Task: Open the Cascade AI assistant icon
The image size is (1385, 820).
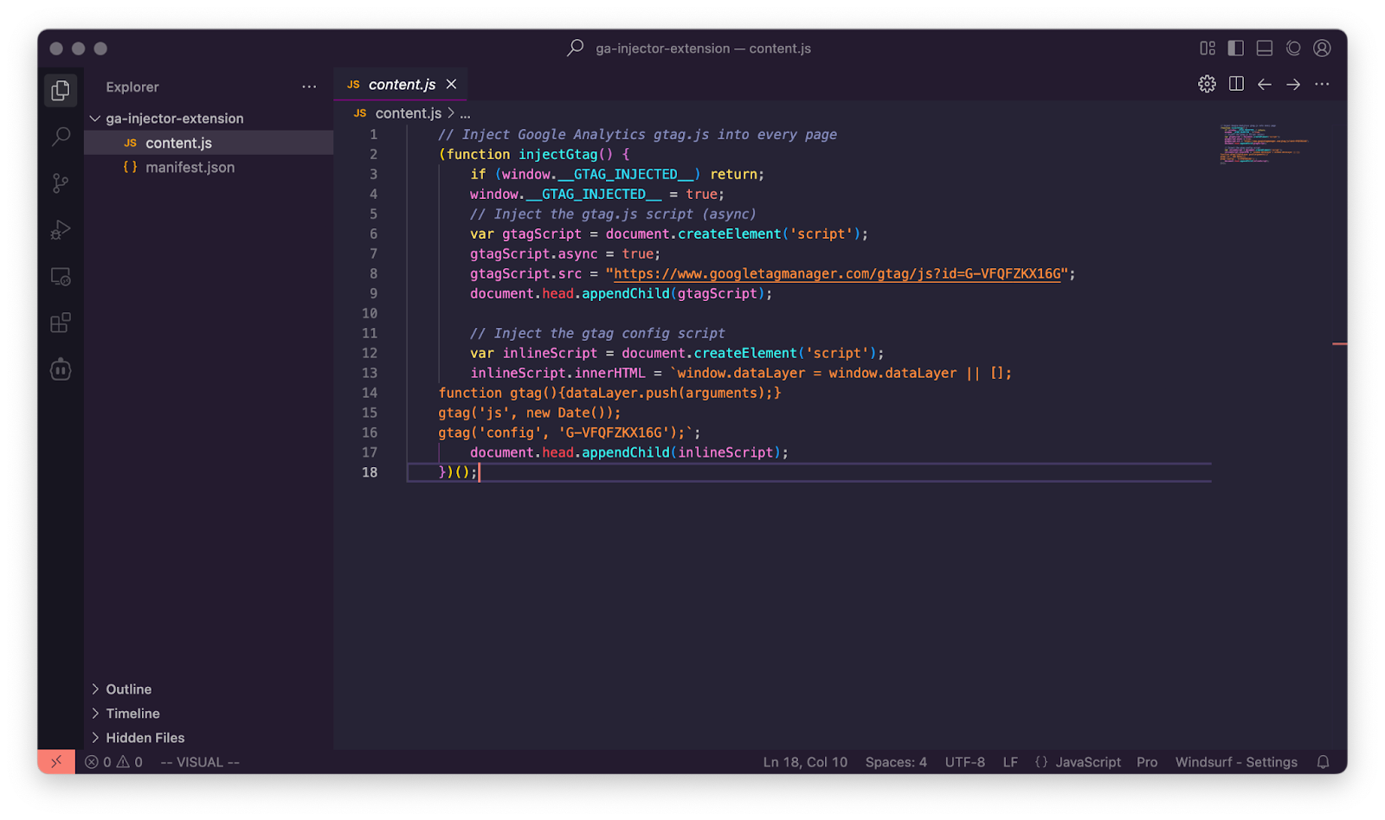Action: (x=60, y=369)
